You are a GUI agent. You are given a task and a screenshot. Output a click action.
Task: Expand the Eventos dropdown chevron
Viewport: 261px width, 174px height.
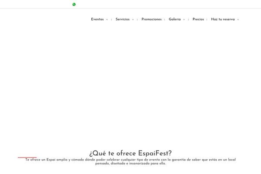107,20
